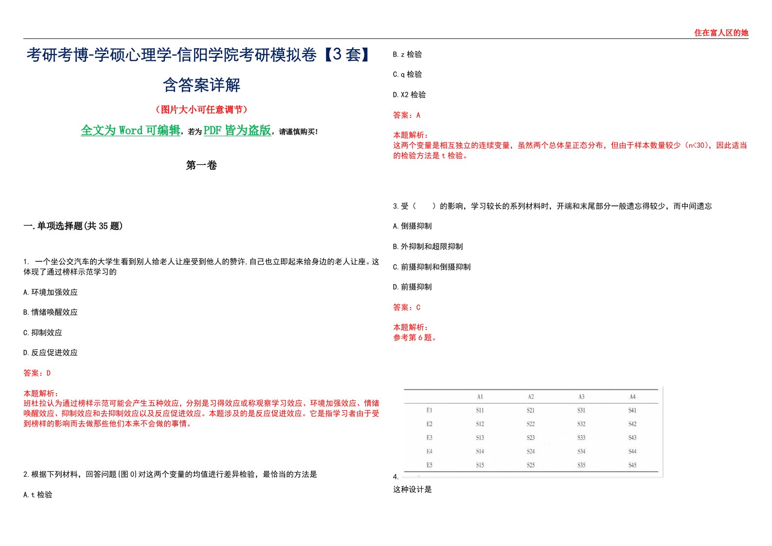
Task: Click the section heading '一.单项选择题(共35题)'
Action: pos(73,226)
